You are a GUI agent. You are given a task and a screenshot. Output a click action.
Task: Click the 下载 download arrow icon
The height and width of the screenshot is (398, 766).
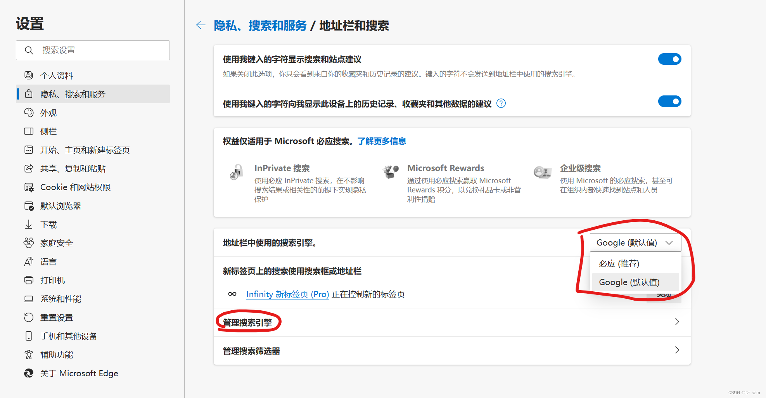pyautogui.click(x=29, y=224)
